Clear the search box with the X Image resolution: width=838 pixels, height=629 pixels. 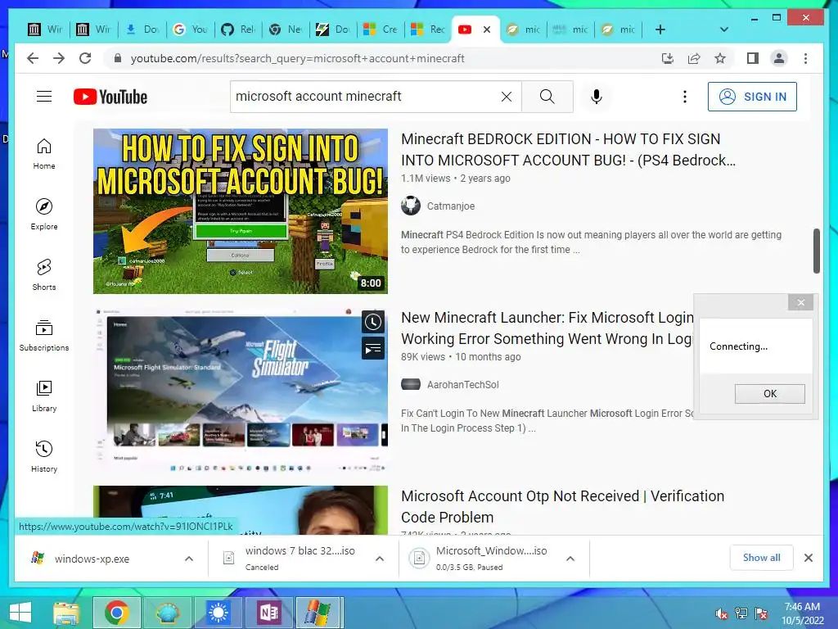506,97
